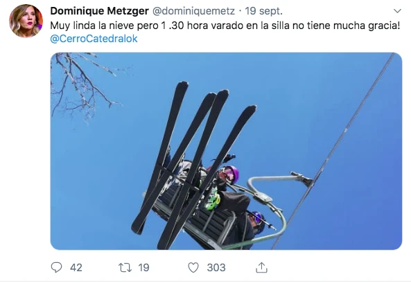Click the blue helmet skier in photo
Image resolution: width=411 pixels, height=283 pixels.
[x=257, y=221]
